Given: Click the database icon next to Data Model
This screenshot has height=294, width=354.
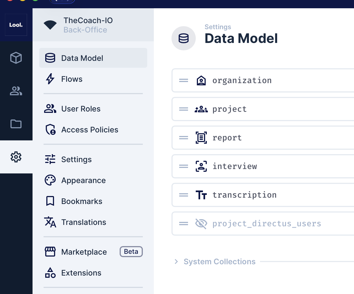Looking at the screenshot, I should click(50, 58).
